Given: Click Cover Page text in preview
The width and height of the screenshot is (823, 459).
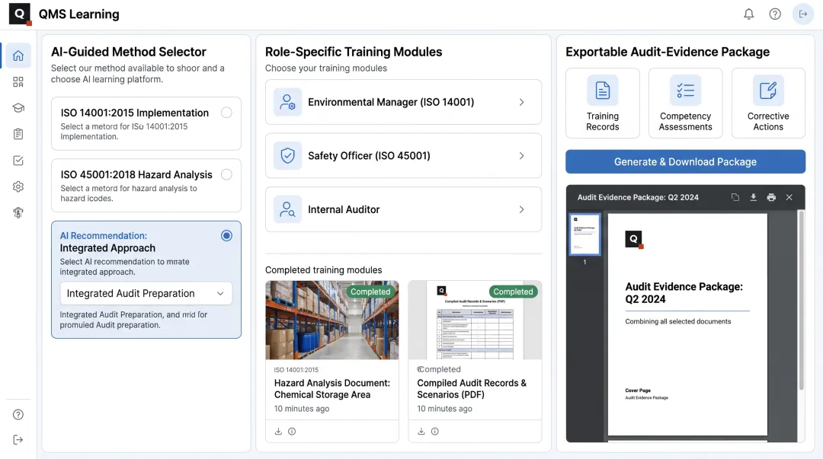Looking at the screenshot, I should click(x=638, y=390).
